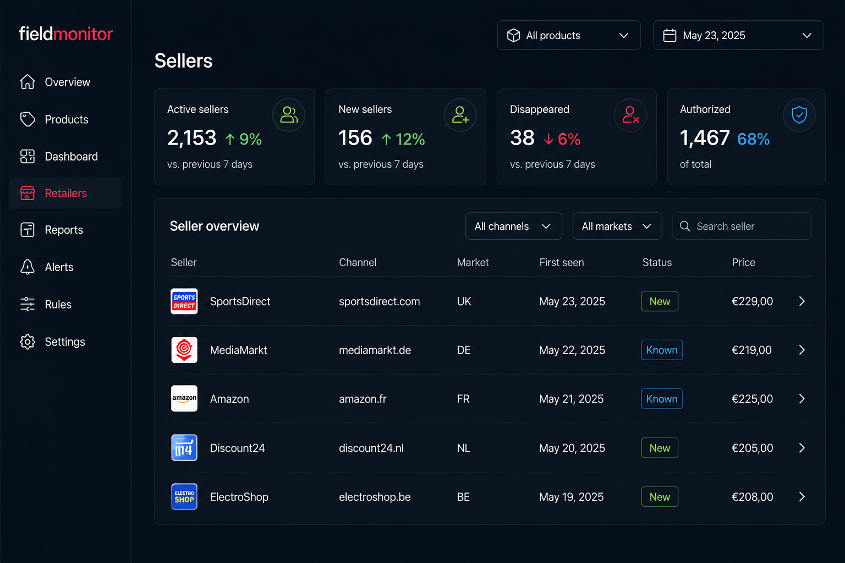Click the Reports document icon
Image resolution: width=845 pixels, height=563 pixels.
28,230
